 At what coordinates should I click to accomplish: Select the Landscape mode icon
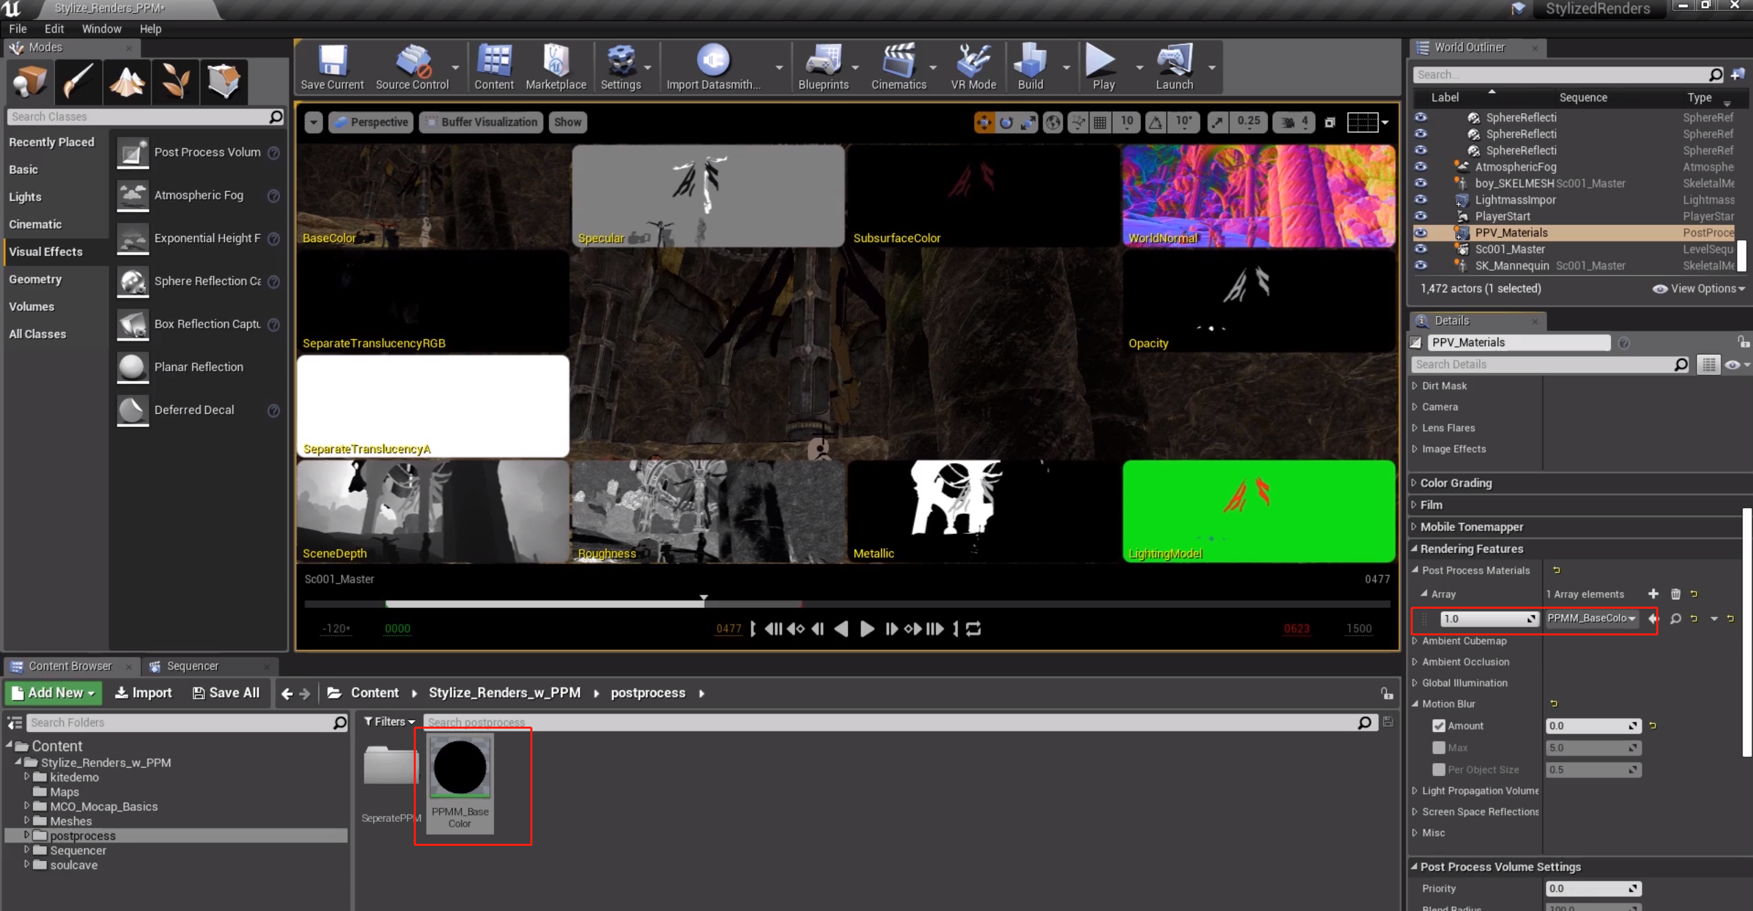point(127,82)
